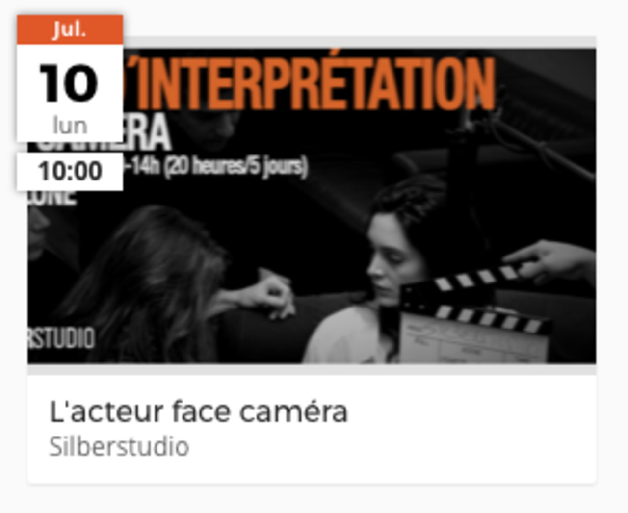
Task: Click the clapperboard in the event photo
Action: click(473, 314)
